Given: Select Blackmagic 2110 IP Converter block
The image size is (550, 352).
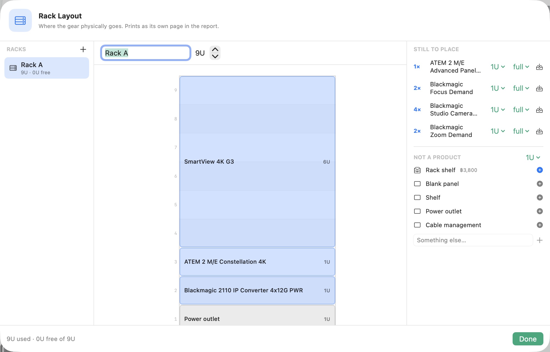Looking at the screenshot, I should tap(257, 290).
